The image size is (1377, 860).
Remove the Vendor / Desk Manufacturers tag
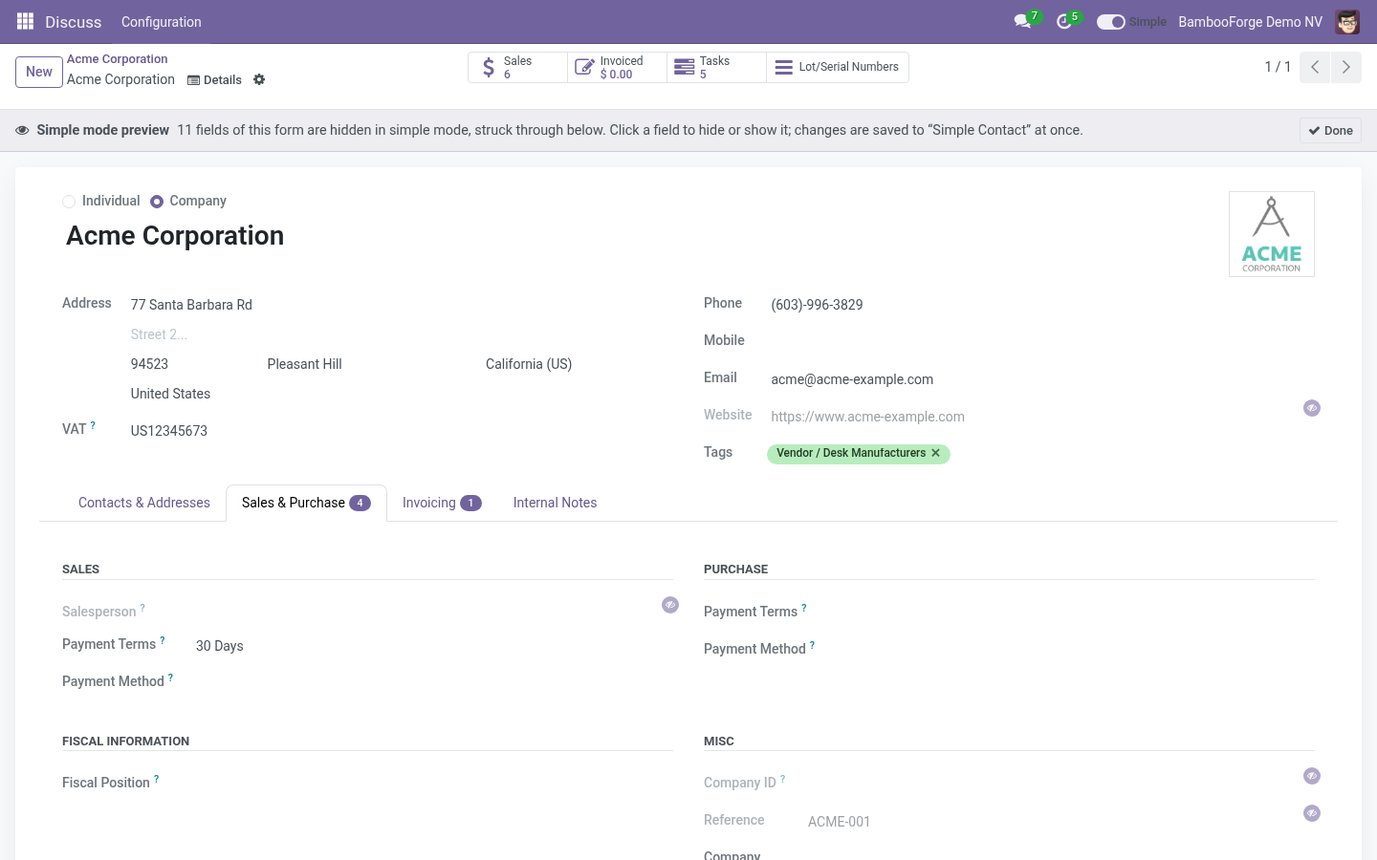click(x=936, y=453)
